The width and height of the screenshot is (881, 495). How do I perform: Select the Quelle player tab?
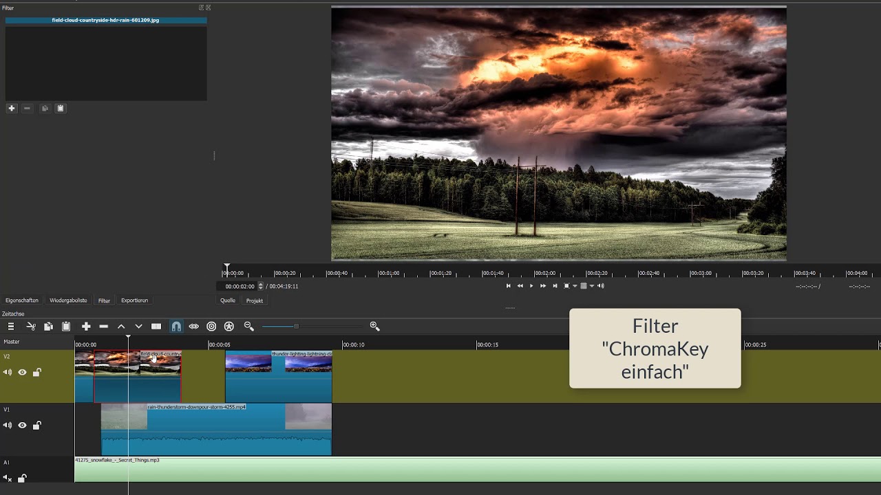[x=228, y=300]
